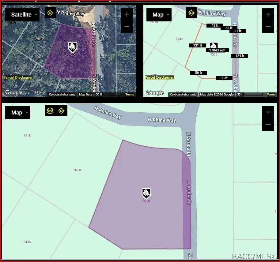The image size is (280, 262).
Task: Open Parcel Disclaimer link on satellite map
Action: (18, 77)
